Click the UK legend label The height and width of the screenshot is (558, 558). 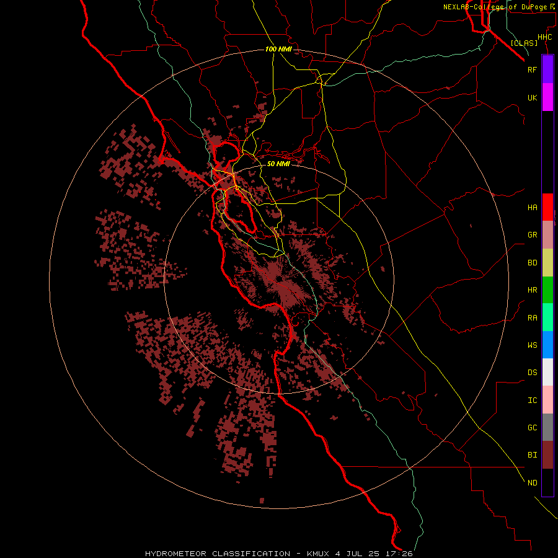click(532, 97)
